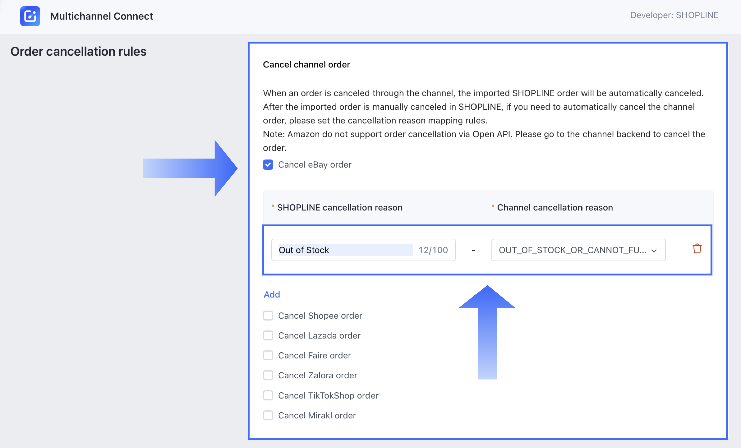This screenshot has width=741, height=448.
Task: Enable Cancel Mirakl order checkbox
Action: pos(268,415)
